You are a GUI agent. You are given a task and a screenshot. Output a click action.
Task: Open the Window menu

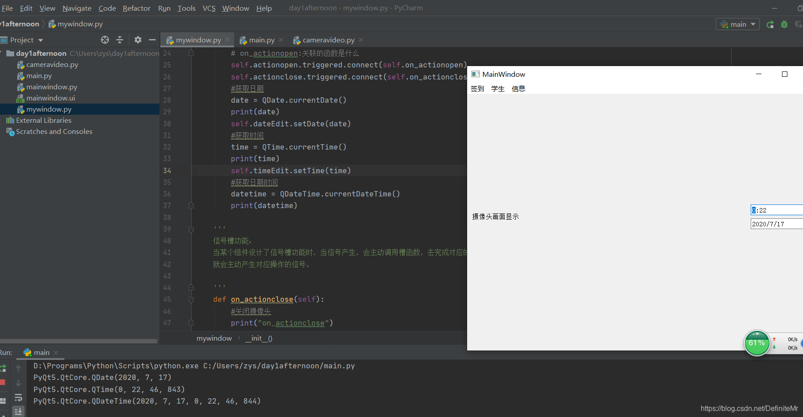coord(236,8)
